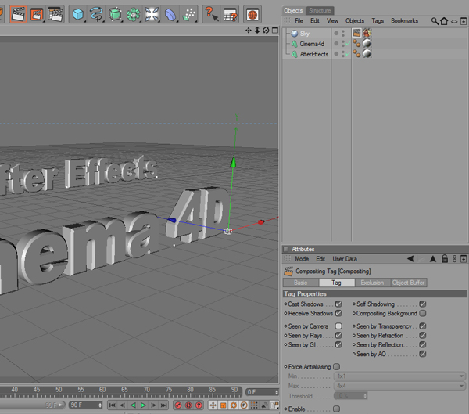Select the Sky object in Object Manager

coord(305,34)
